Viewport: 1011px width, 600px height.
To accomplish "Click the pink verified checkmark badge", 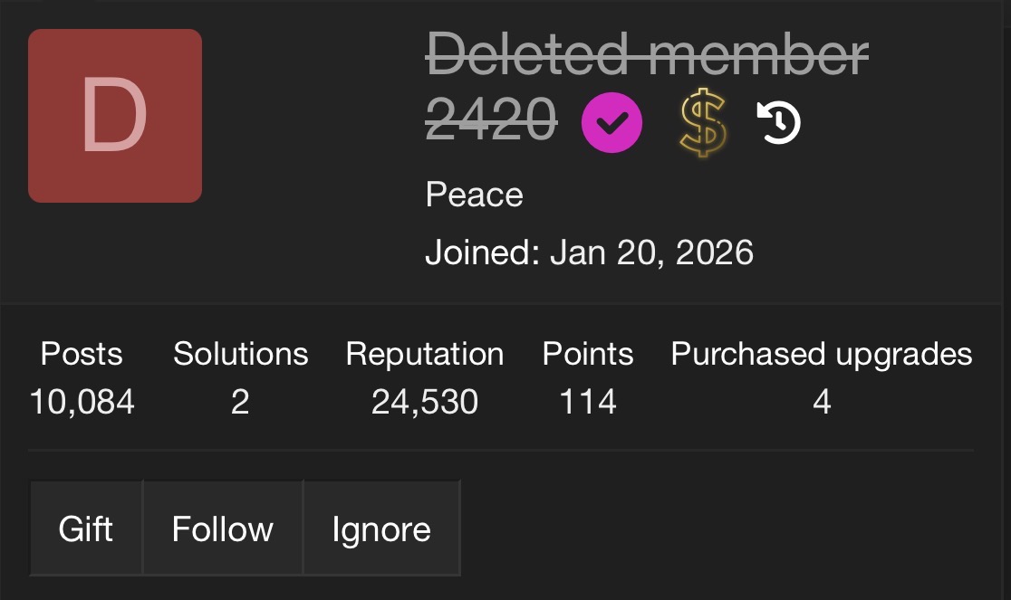I will click(611, 122).
